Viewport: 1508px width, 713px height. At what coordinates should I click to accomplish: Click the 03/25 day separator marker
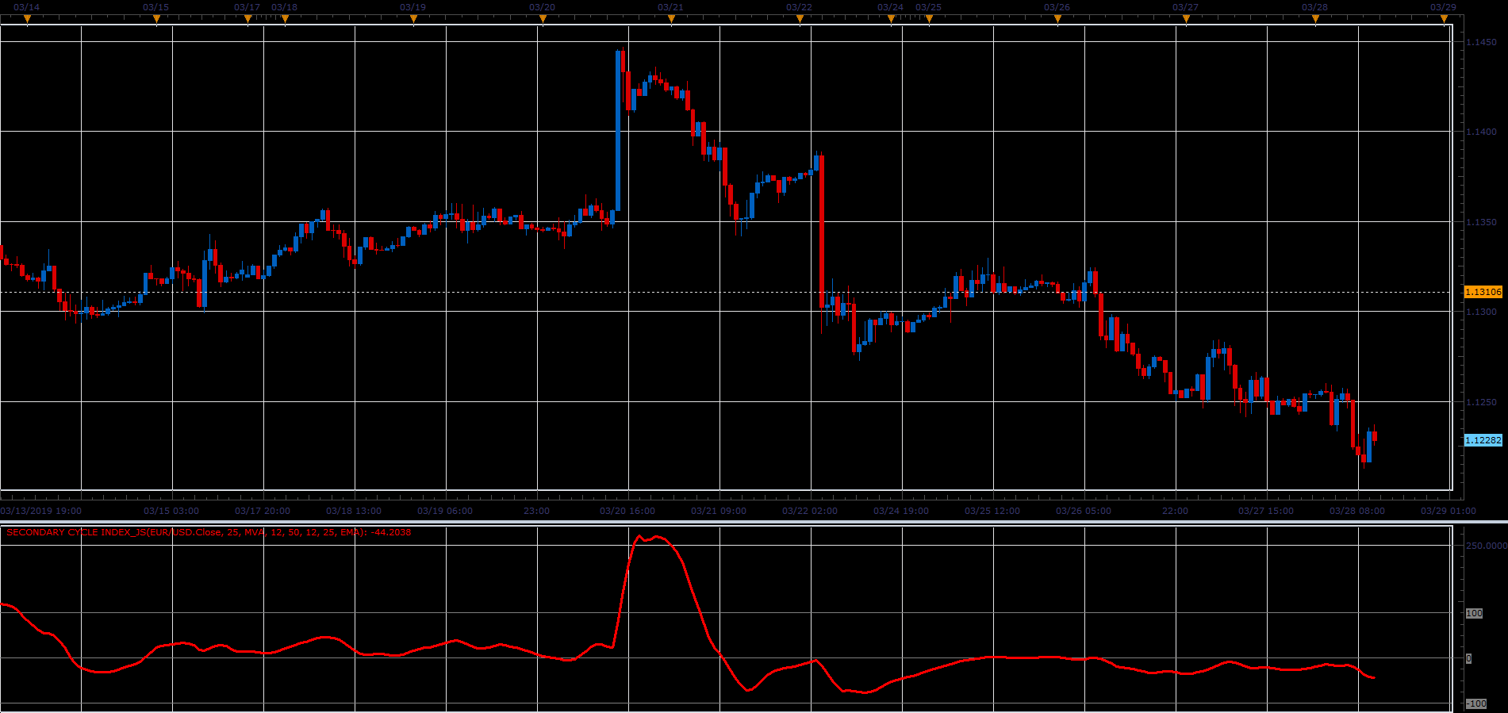pyautogui.click(x=929, y=20)
